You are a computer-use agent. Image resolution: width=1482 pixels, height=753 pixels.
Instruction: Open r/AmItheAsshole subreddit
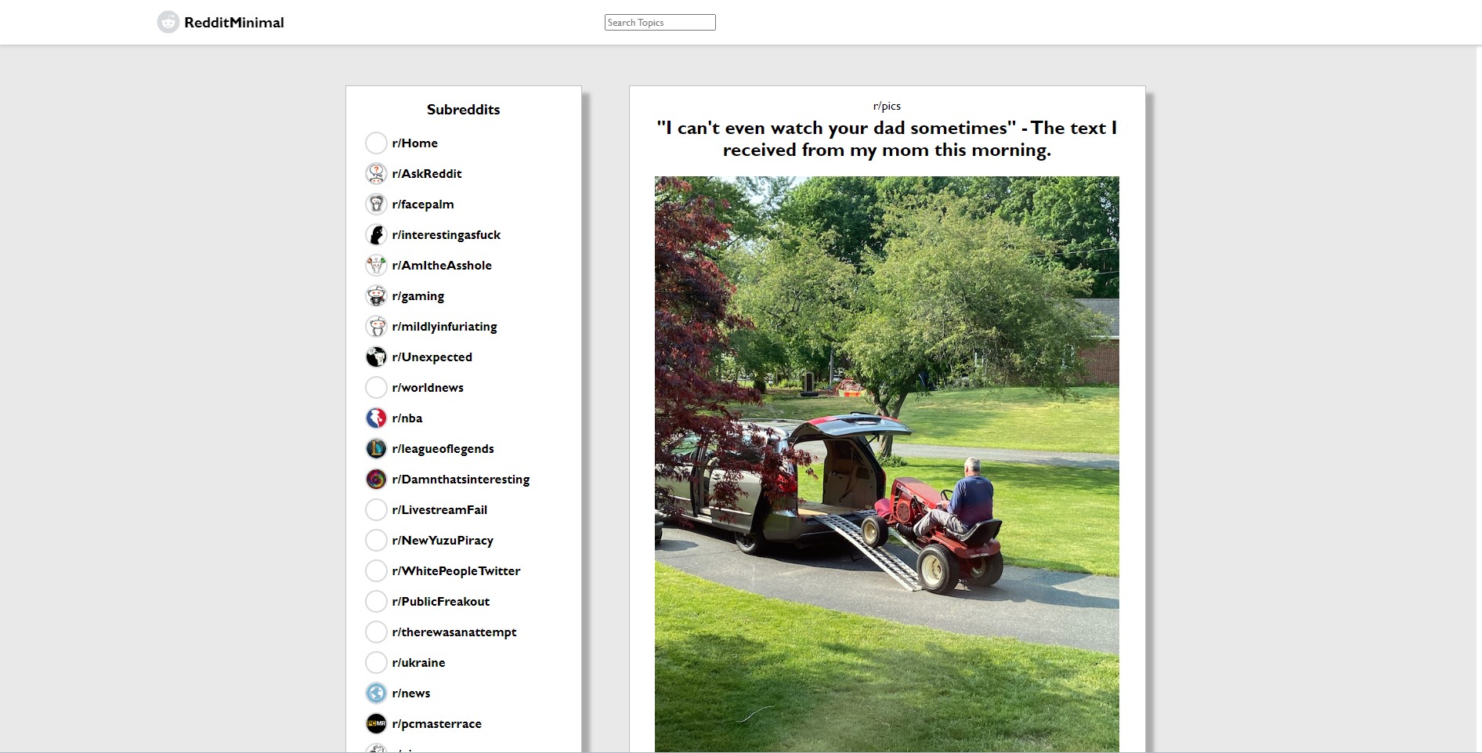tap(442, 266)
